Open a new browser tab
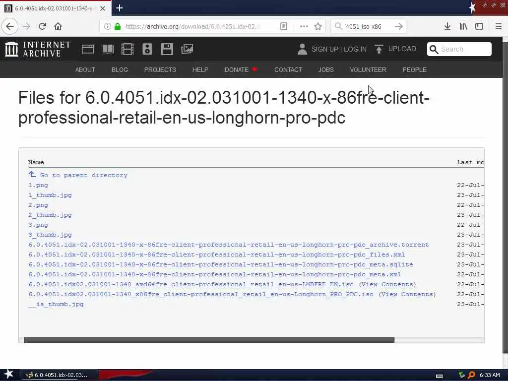 click(119, 8)
